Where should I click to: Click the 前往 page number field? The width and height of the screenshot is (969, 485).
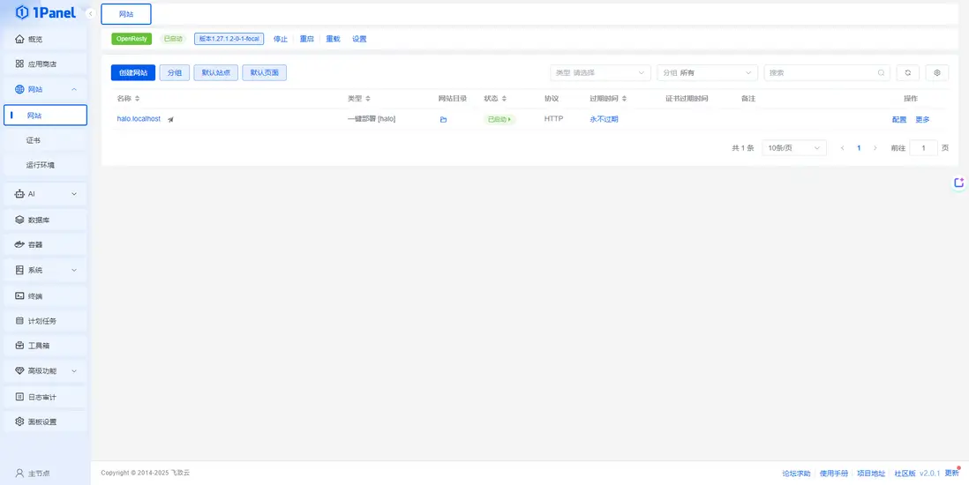coord(923,148)
